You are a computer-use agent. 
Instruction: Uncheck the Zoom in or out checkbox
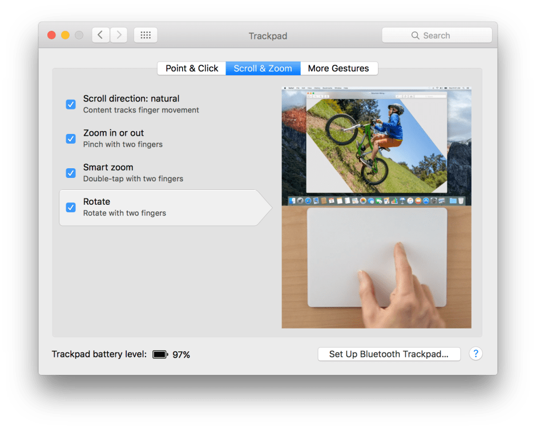[x=71, y=139]
